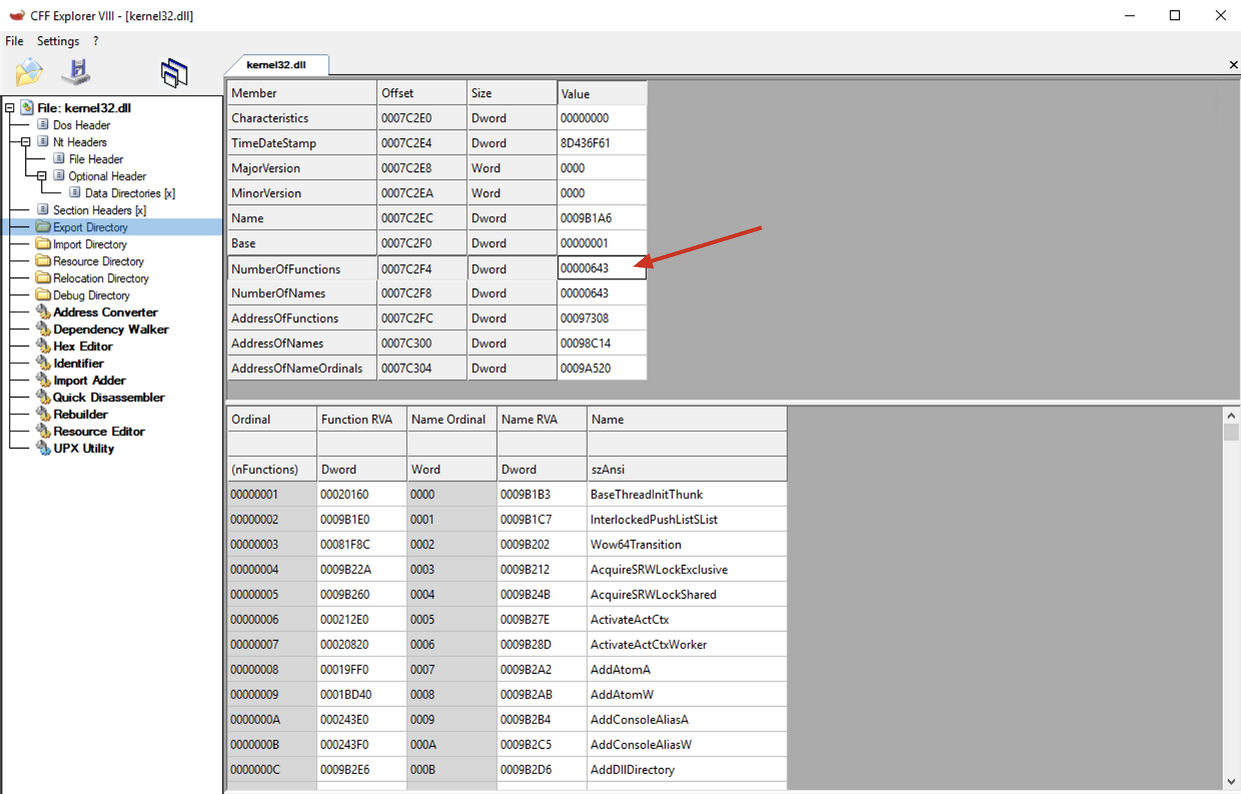
Task: Click the Identifier tool icon
Action: click(x=43, y=363)
